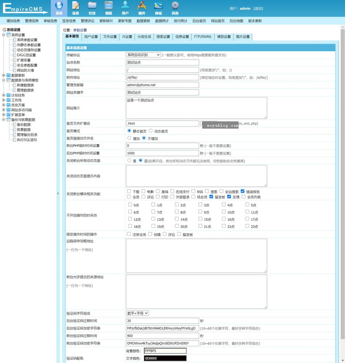Click the 后台验证码加密字符串 input field
Image resolution: width=345 pixels, height=363 pixels.
click(x=162, y=328)
